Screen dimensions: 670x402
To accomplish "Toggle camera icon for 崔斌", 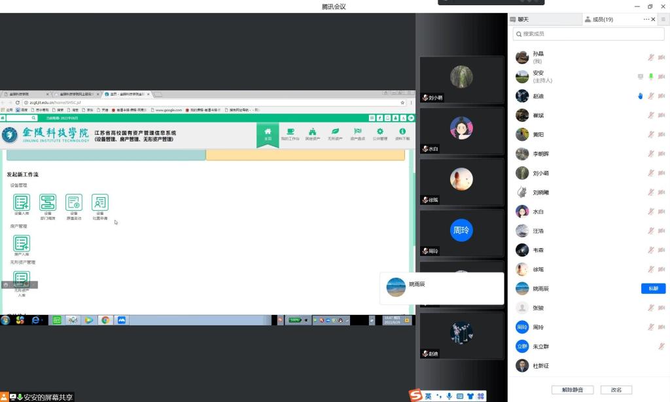I will (661, 115).
